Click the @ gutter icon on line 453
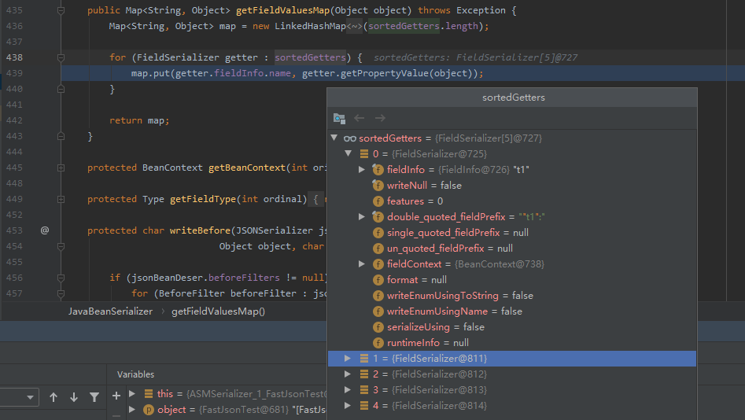Screen dimensions: 745x420 tap(45, 230)
